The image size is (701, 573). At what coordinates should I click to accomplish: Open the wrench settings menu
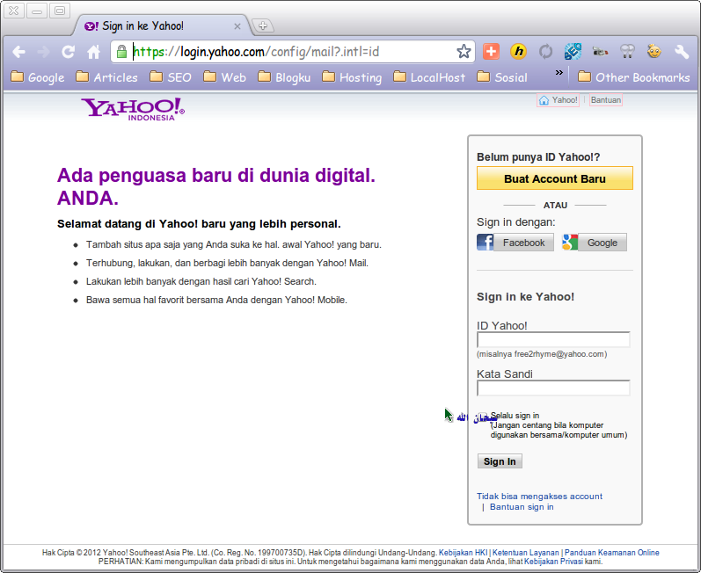point(682,52)
